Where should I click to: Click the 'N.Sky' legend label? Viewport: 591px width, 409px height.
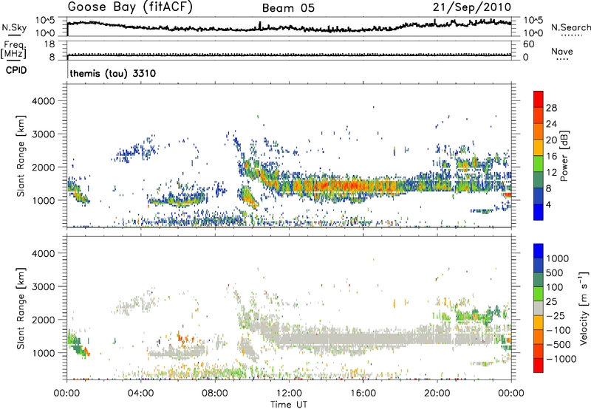pos(14,27)
